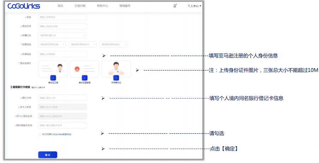Open the 交易对账 menu item

pyautogui.click(x=79, y=6)
